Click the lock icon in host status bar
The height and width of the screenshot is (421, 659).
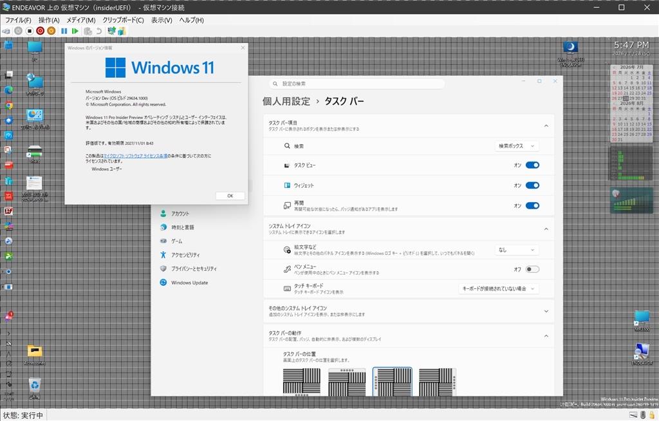(652, 415)
